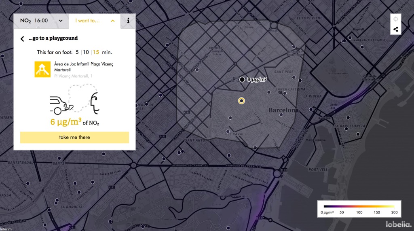This screenshot has width=414, height=231.
Task: Click the 'PORT VELL' map label
Action: 318,170
